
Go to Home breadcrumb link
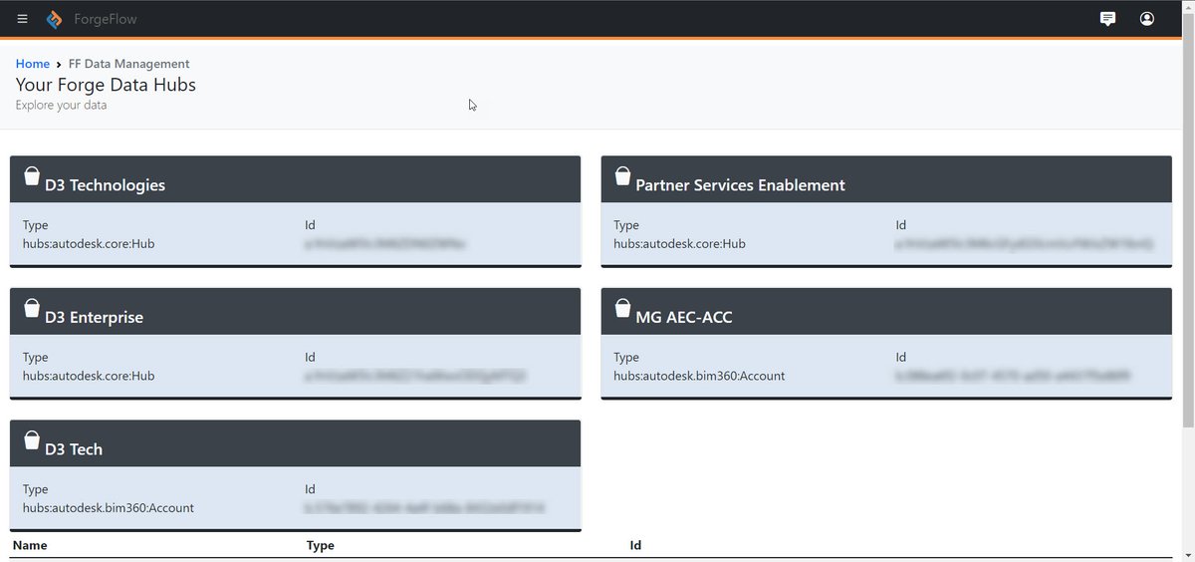pos(33,64)
